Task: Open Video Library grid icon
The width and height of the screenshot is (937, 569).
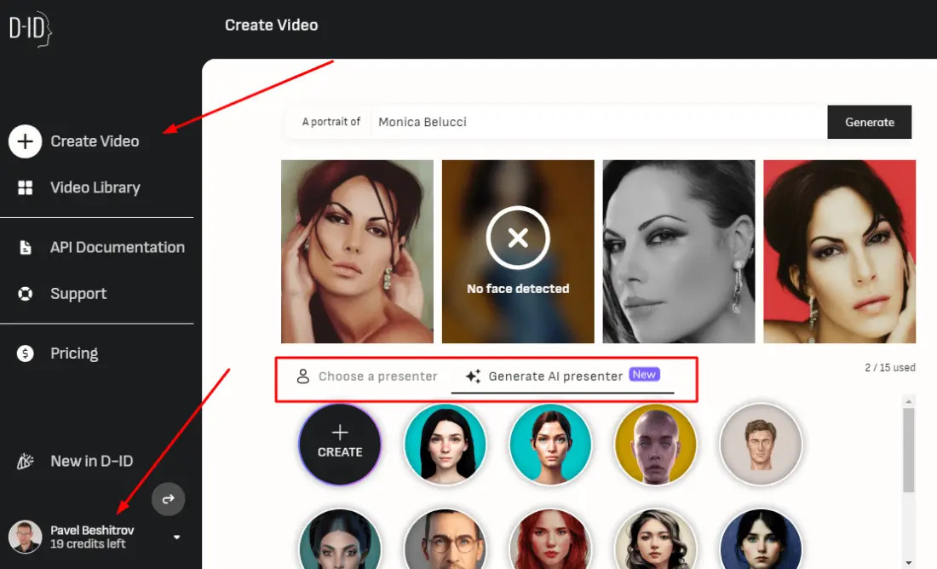Action: pos(25,187)
